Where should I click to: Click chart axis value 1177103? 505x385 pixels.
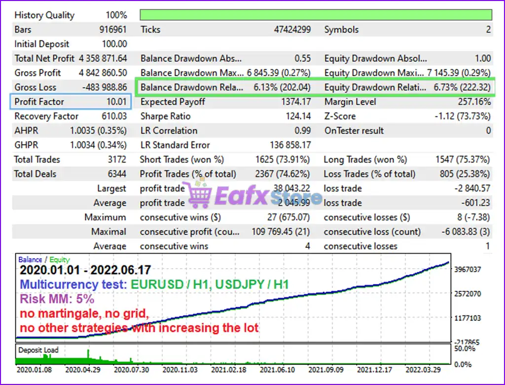[x=468, y=318]
